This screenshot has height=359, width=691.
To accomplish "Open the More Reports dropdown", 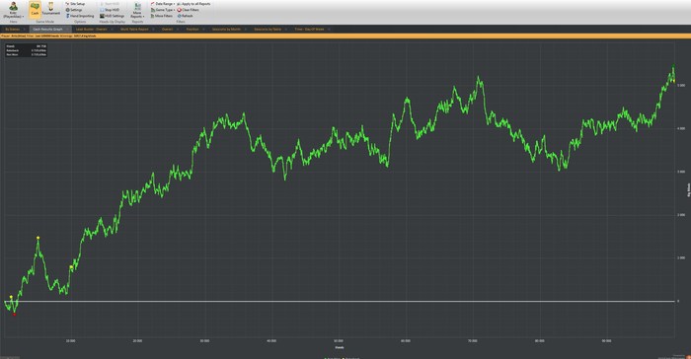I will pos(137,11).
